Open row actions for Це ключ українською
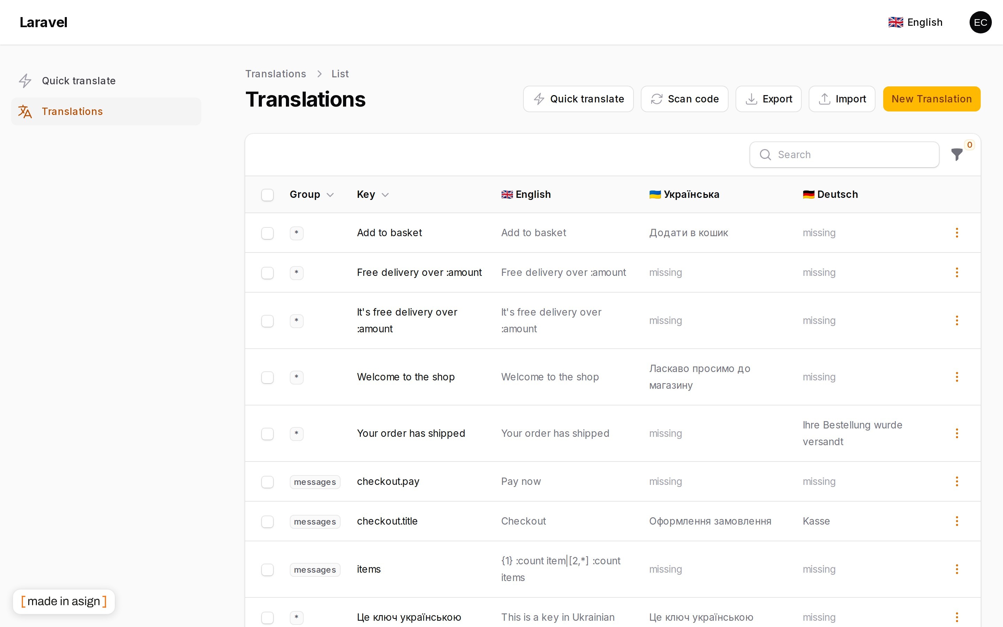The width and height of the screenshot is (1003, 627). [957, 617]
